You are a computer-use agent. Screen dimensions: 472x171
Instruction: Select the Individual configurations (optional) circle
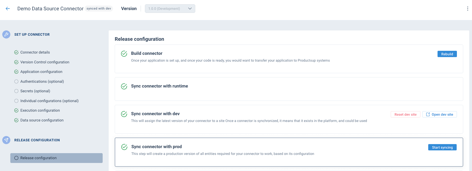coord(16,101)
